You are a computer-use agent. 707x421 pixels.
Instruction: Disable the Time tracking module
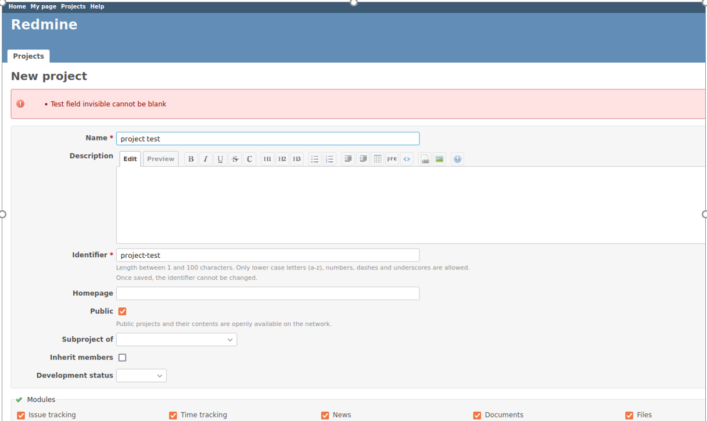(173, 415)
